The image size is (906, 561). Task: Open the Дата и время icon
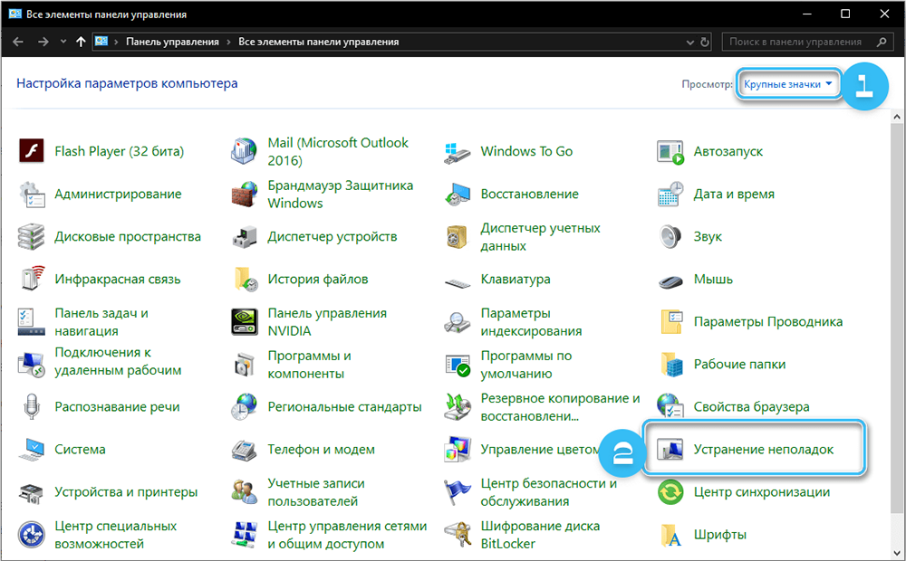(x=670, y=195)
